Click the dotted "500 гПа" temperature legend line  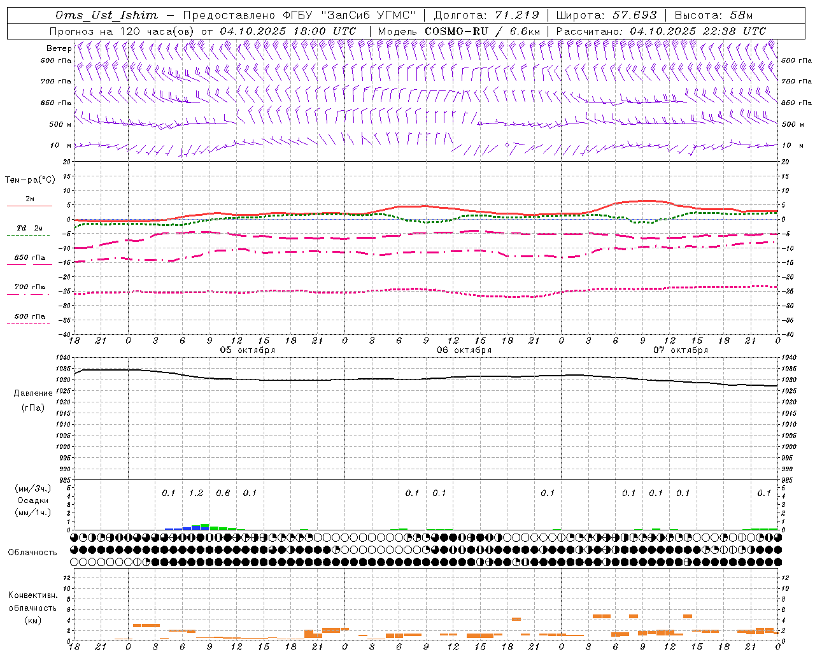point(28,323)
